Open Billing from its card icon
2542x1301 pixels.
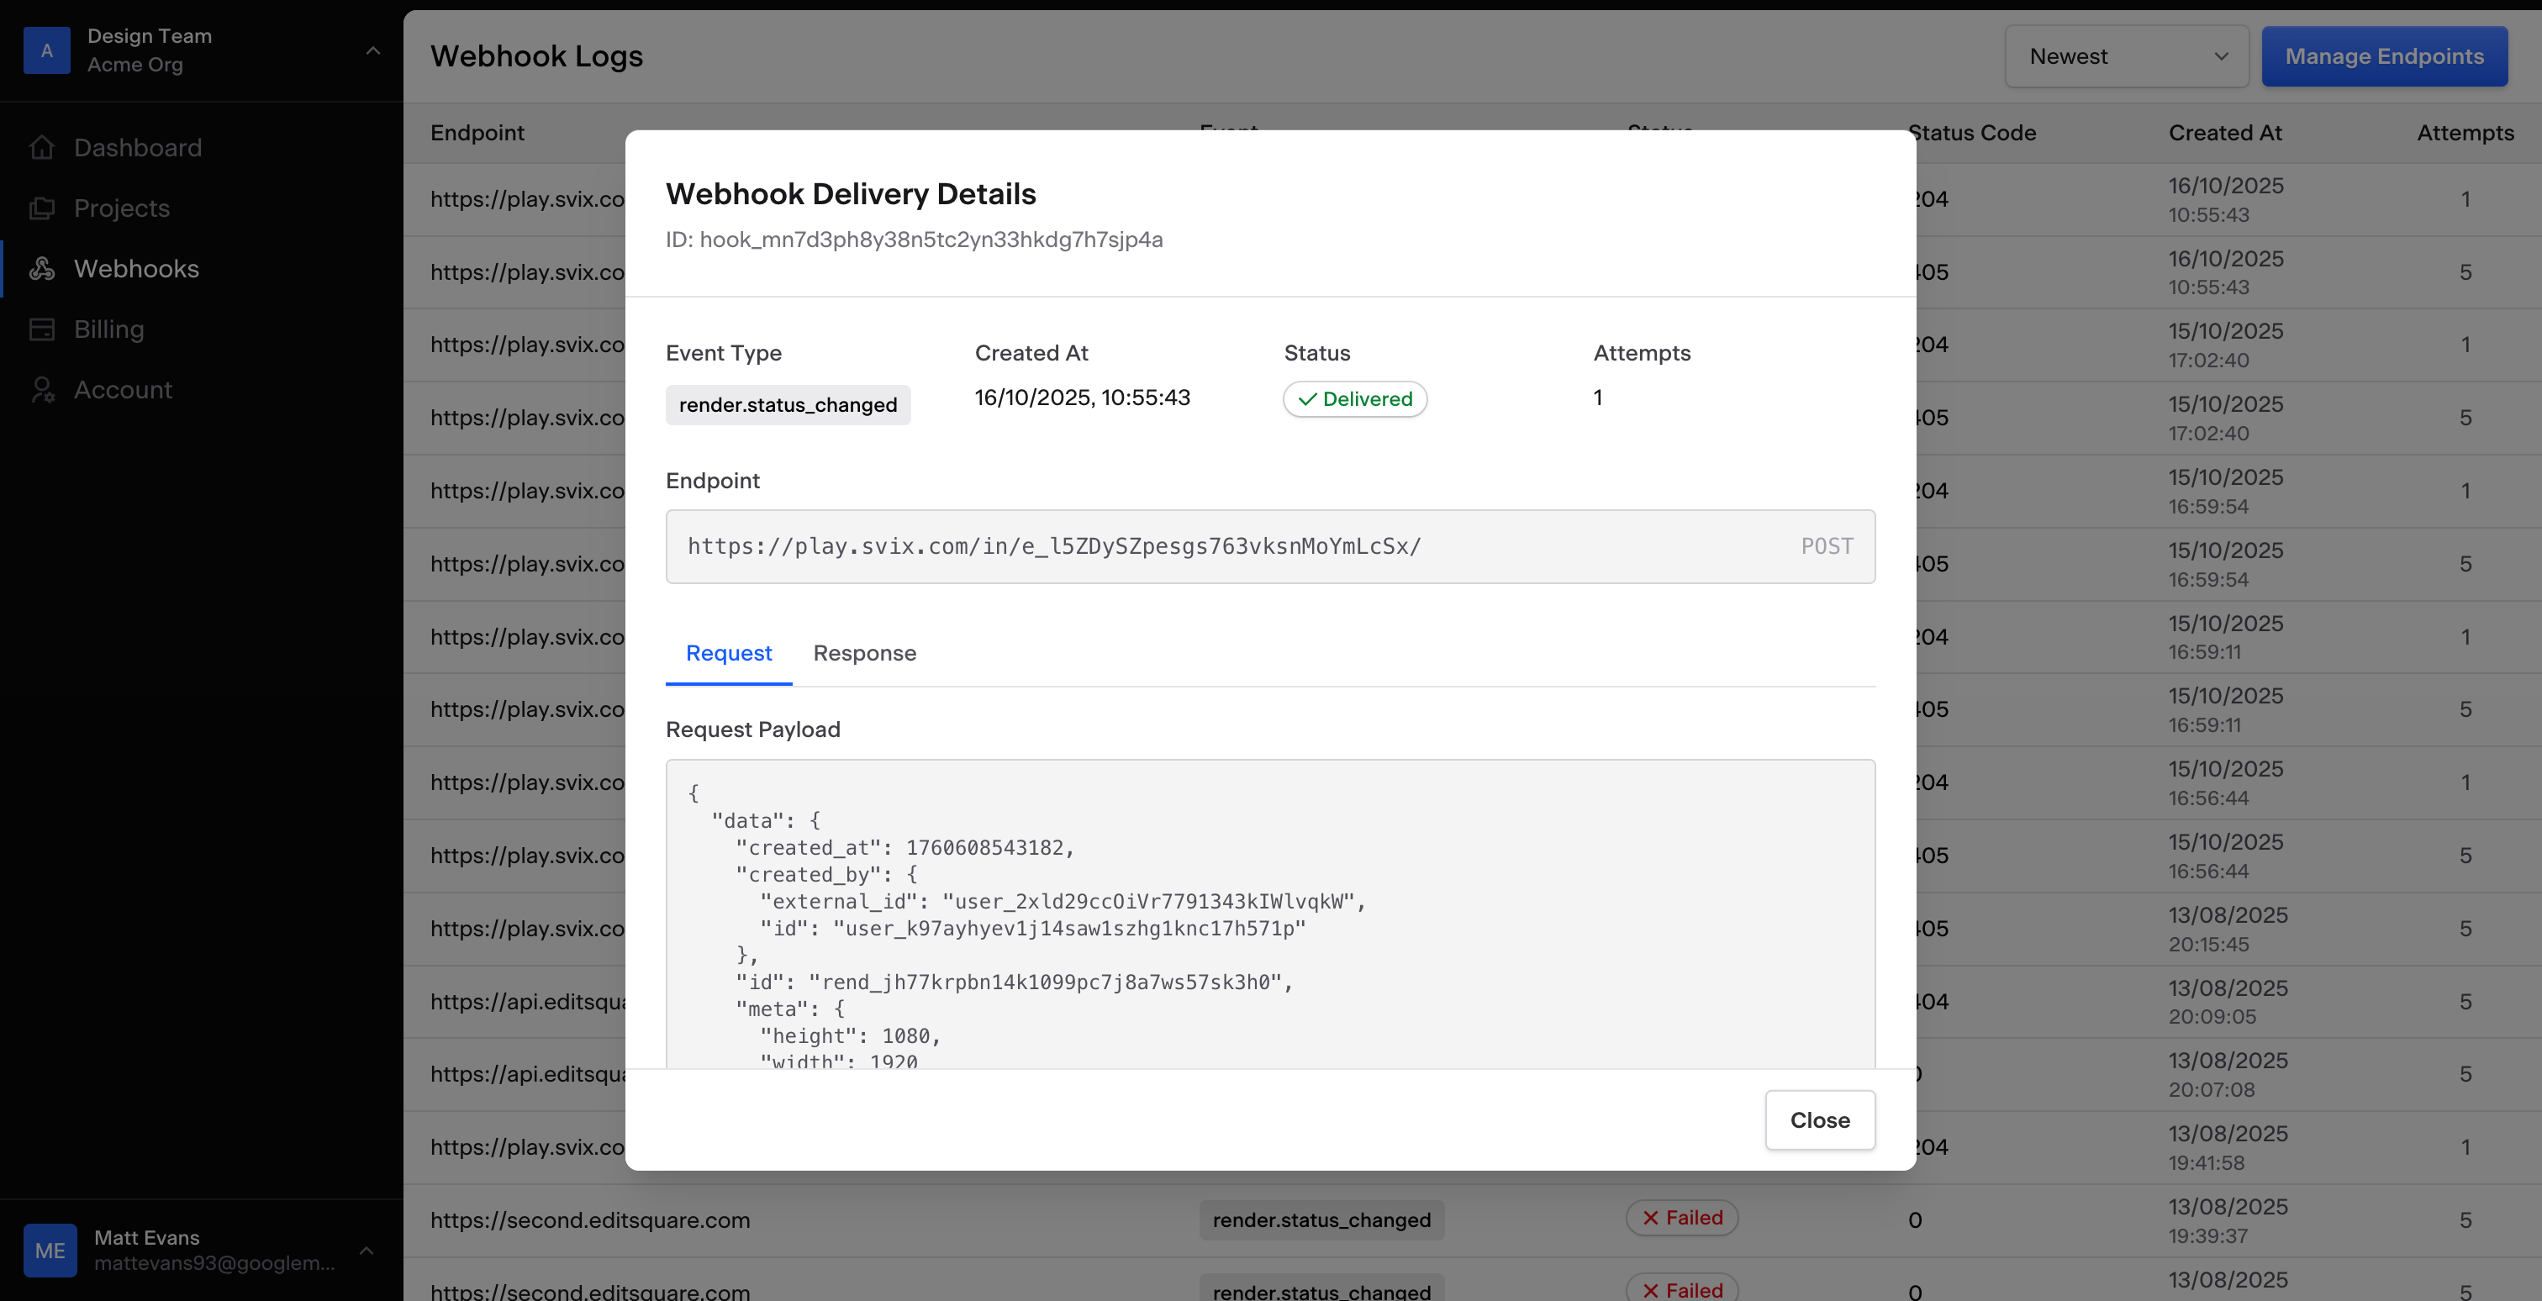click(x=42, y=329)
